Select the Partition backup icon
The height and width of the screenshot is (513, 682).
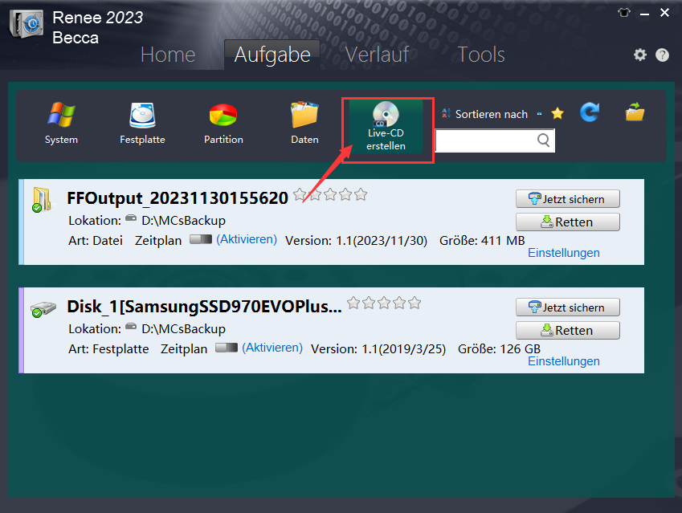pos(223,120)
